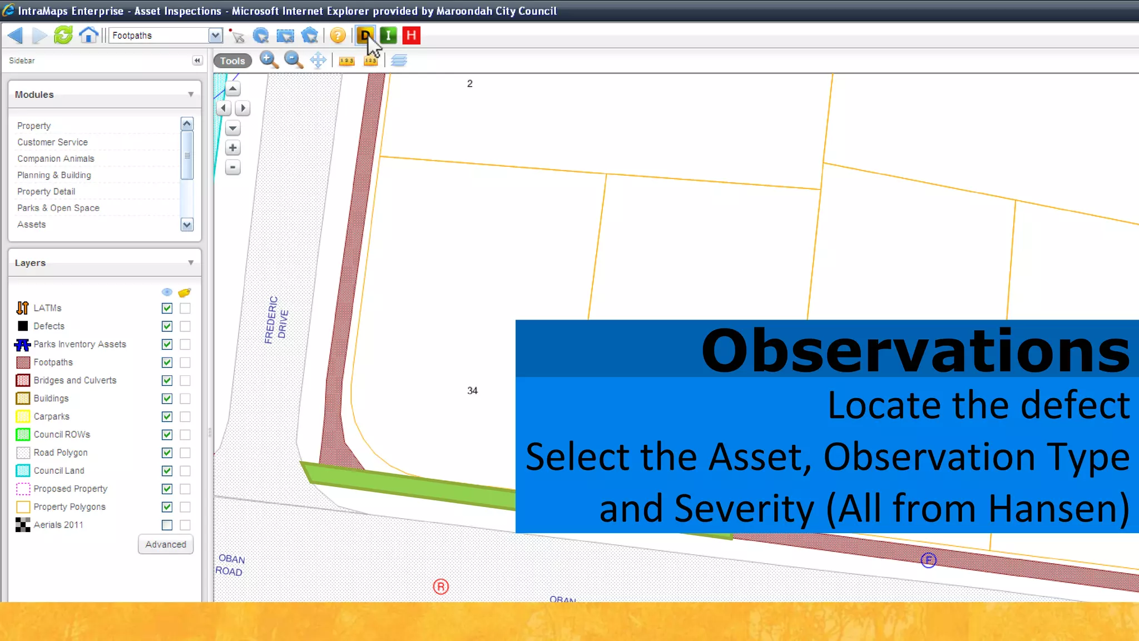Click the Forward arrow

click(x=39, y=36)
